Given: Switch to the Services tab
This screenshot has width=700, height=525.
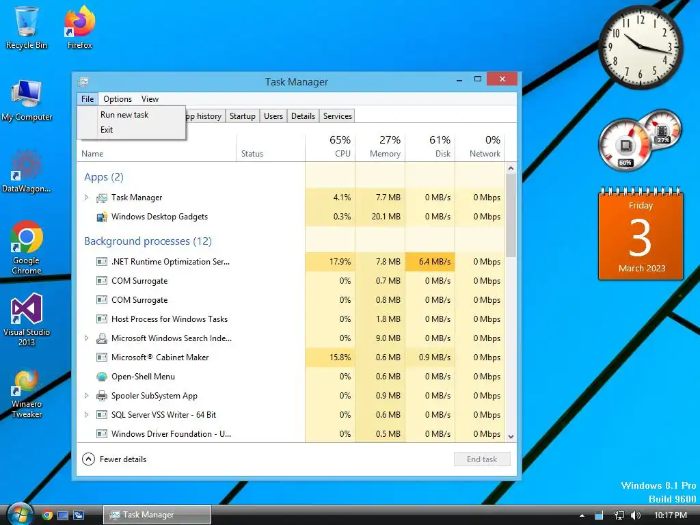Looking at the screenshot, I should click(338, 116).
